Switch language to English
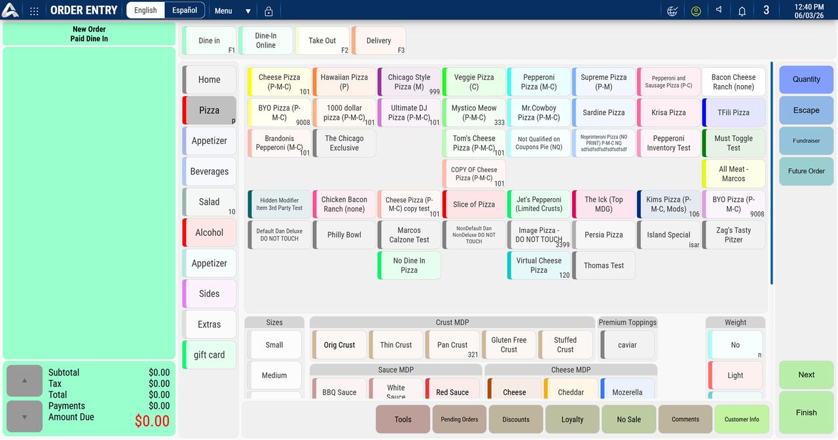Image resolution: width=838 pixels, height=440 pixels. coord(145,10)
